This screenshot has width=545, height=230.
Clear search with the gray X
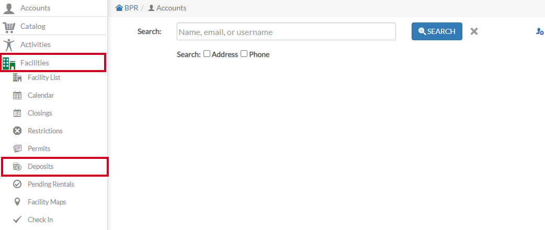coord(474,31)
